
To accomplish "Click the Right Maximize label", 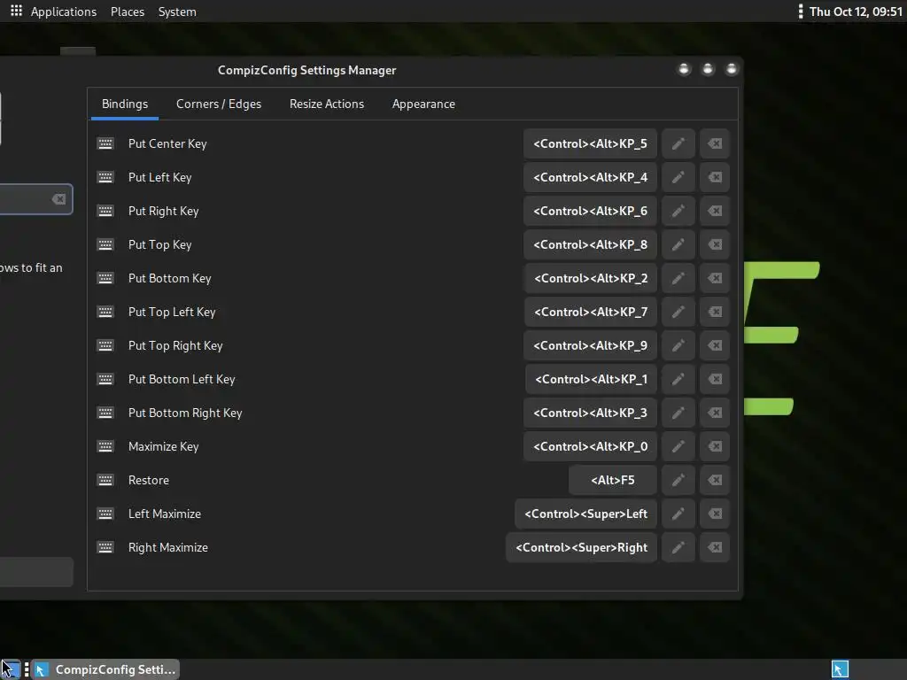I will point(168,547).
